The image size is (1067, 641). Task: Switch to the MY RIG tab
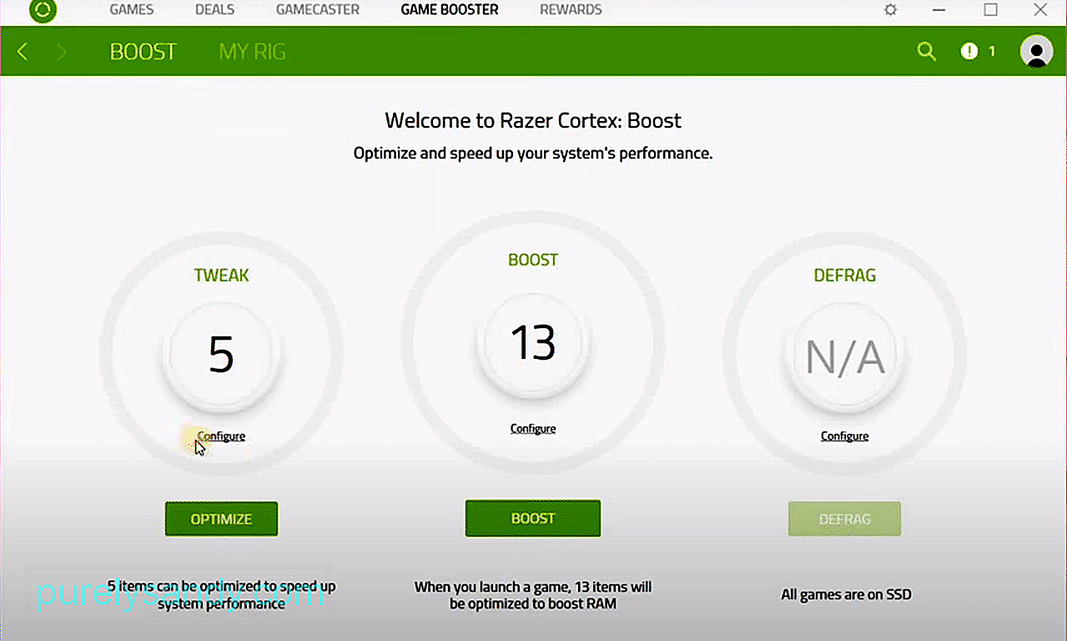click(x=252, y=52)
